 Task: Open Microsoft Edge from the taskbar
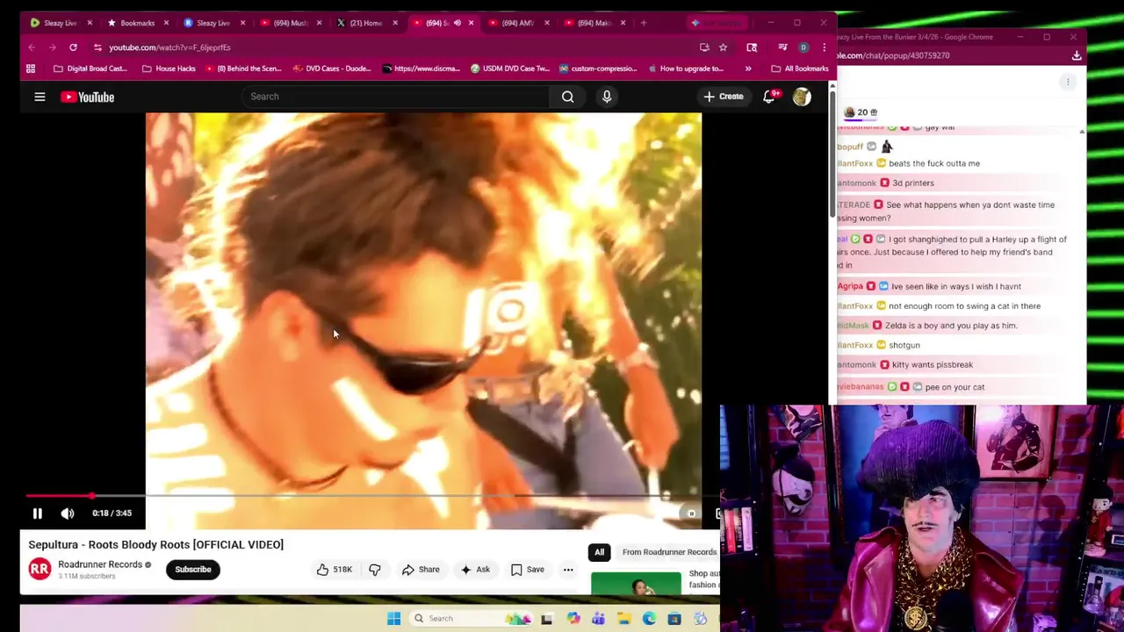[x=649, y=619]
